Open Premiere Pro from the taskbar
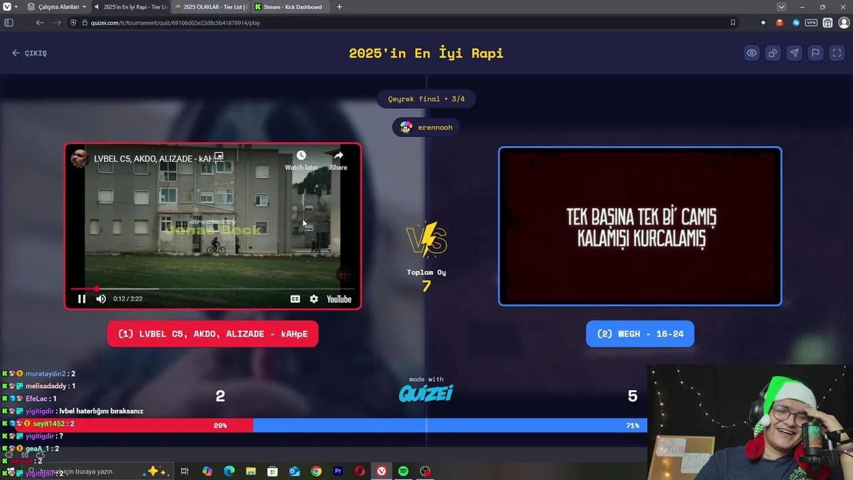 pyautogui.click(x=338, y=471)
